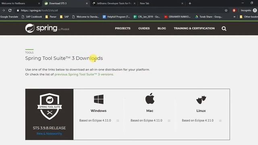The image size is (258, 145).
Task: Click the TOOLS breadcrumb label
Action: coord(29,53)
